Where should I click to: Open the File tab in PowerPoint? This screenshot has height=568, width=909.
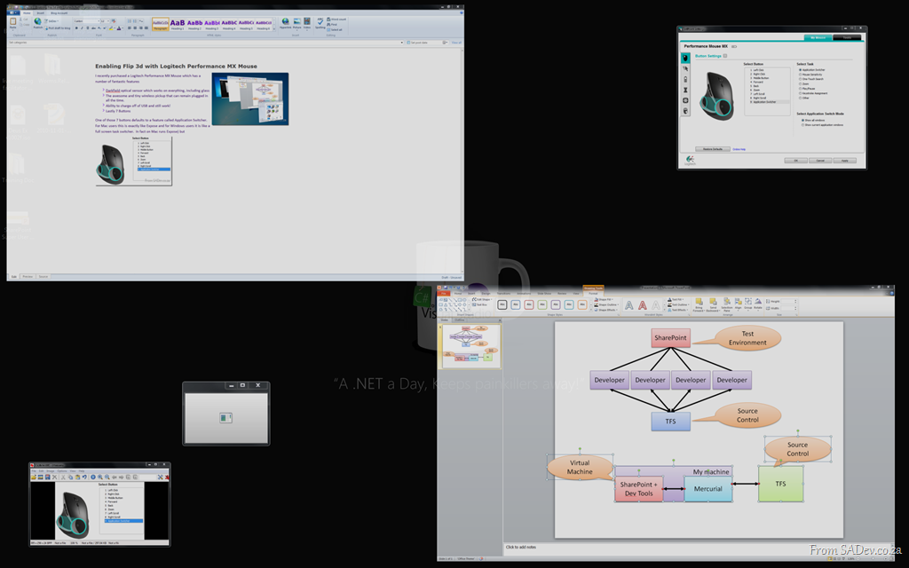tap(444, 294)
